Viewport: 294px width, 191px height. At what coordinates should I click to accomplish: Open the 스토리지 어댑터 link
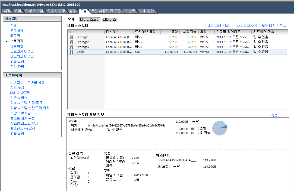tap(22, 51)
